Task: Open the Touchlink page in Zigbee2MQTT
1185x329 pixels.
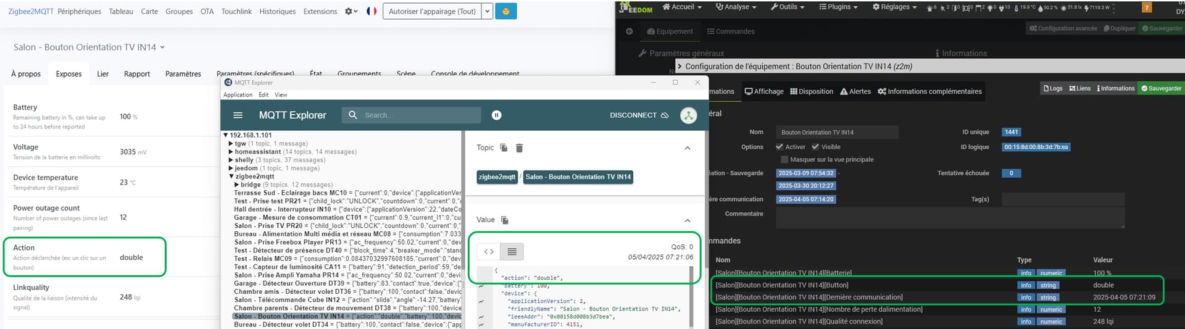Action: pos(236,11)
